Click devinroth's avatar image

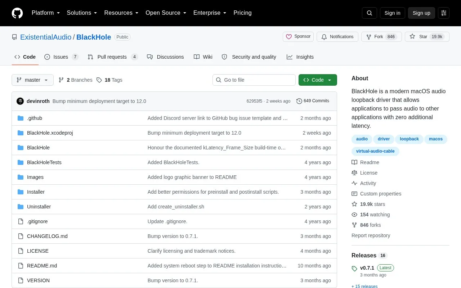pos(20,101)
